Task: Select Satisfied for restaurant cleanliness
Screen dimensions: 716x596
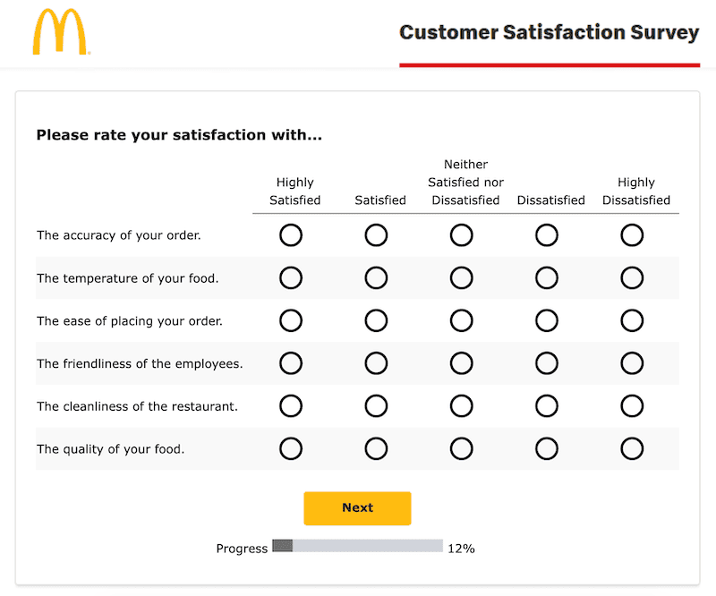Action: [376, 405]
